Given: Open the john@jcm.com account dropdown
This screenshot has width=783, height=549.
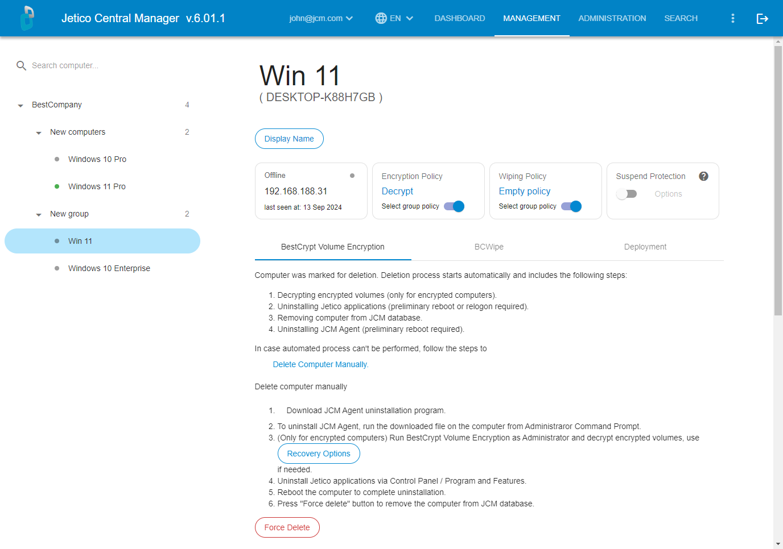Looking at the screenshot, I should click(x=321, y=18).
